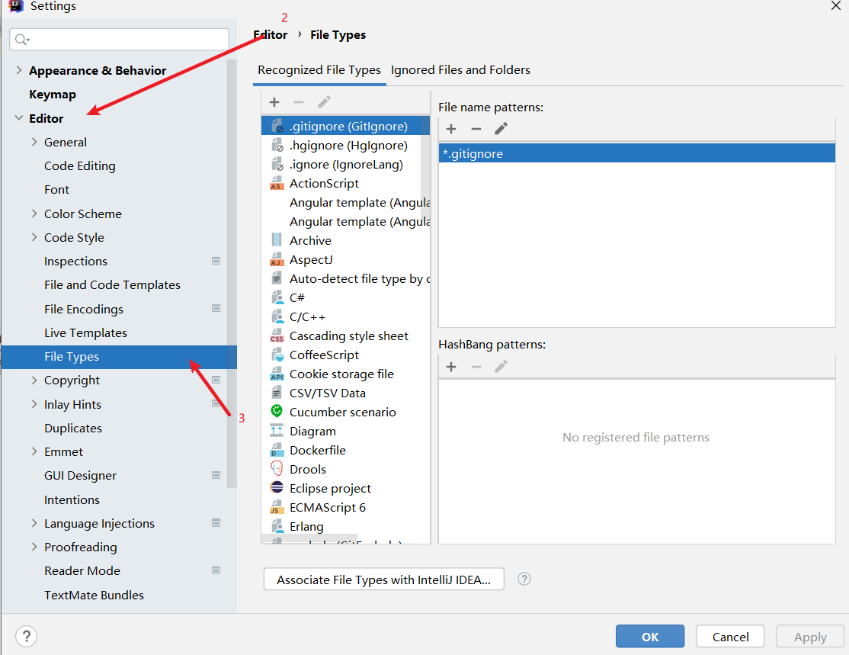Remove the selected file name pattern
This screenshot has height=655, width=849.
(476, 129)
